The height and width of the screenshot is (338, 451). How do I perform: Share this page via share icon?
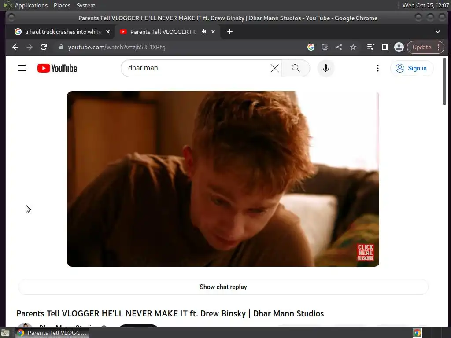pyautogui.click(x=339, y=47)
